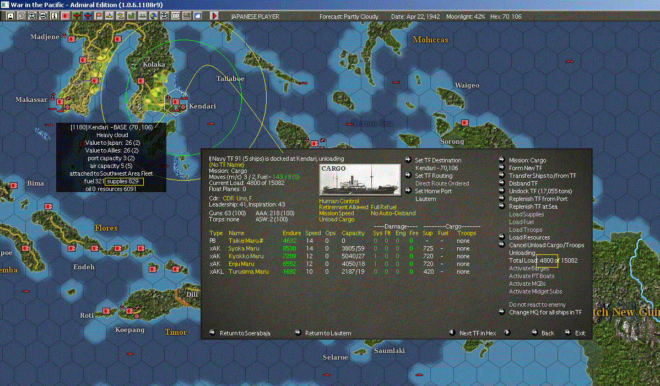Click Return to Soerabaja button
This screenshot has width=660, height=386.
[x=245, y=333]
